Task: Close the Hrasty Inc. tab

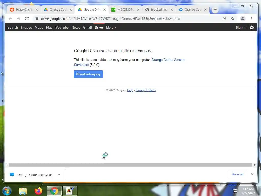Action: point(37,10)
